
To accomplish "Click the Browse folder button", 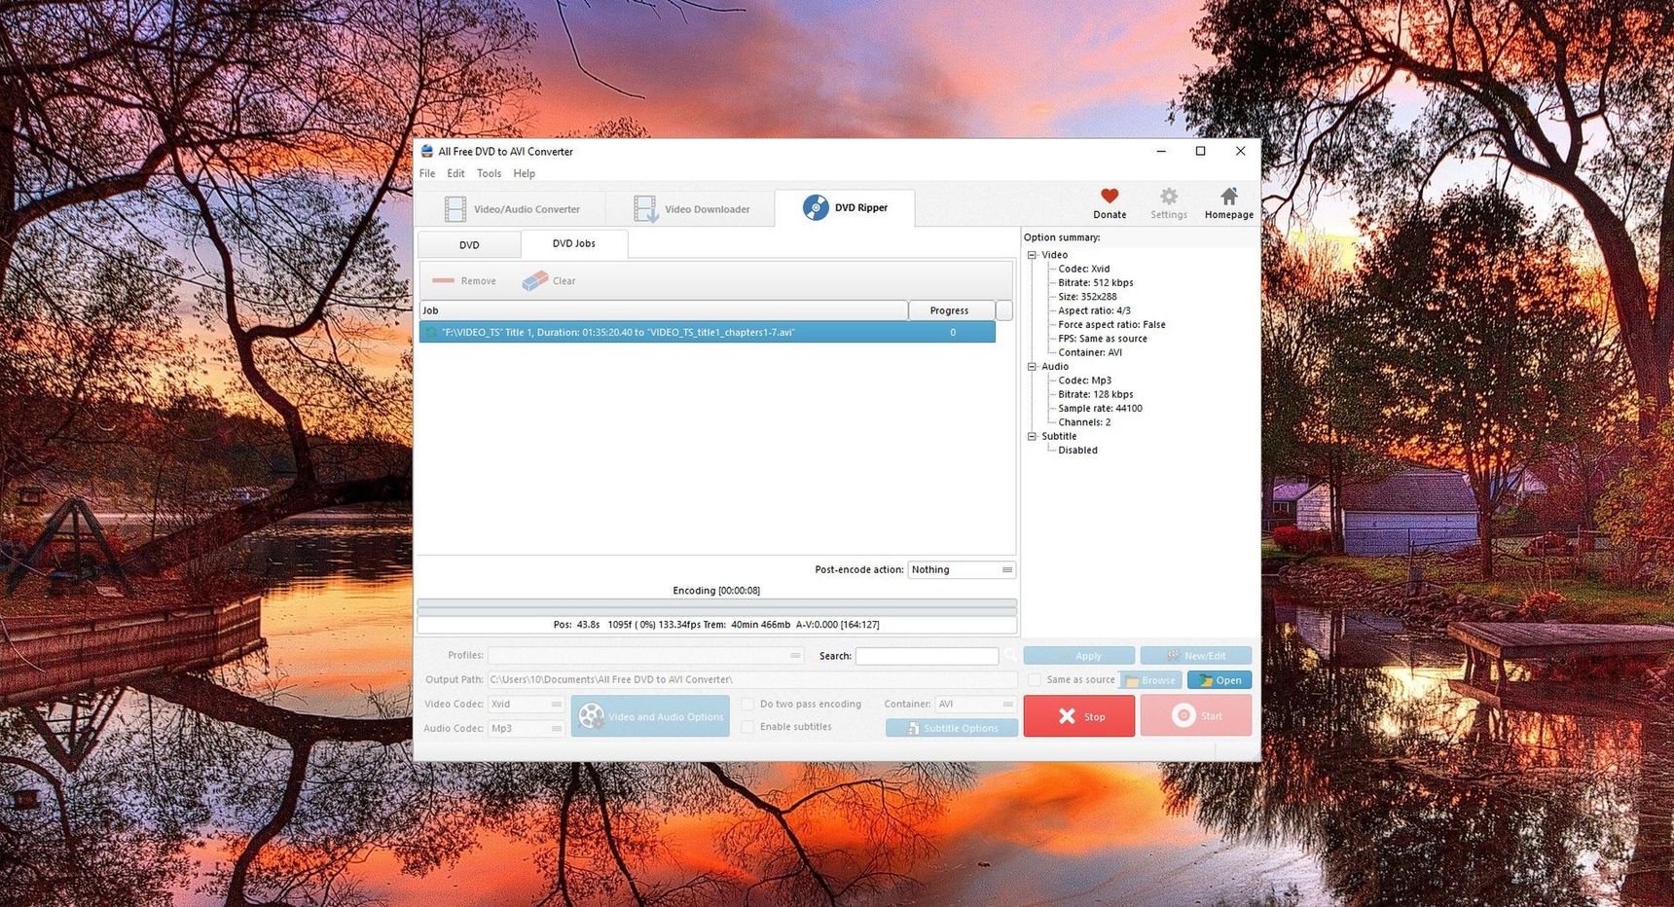I will (x=1150, y=680).
